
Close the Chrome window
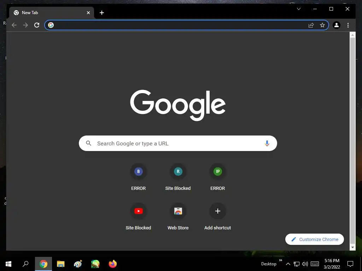[x=347, y=9]
